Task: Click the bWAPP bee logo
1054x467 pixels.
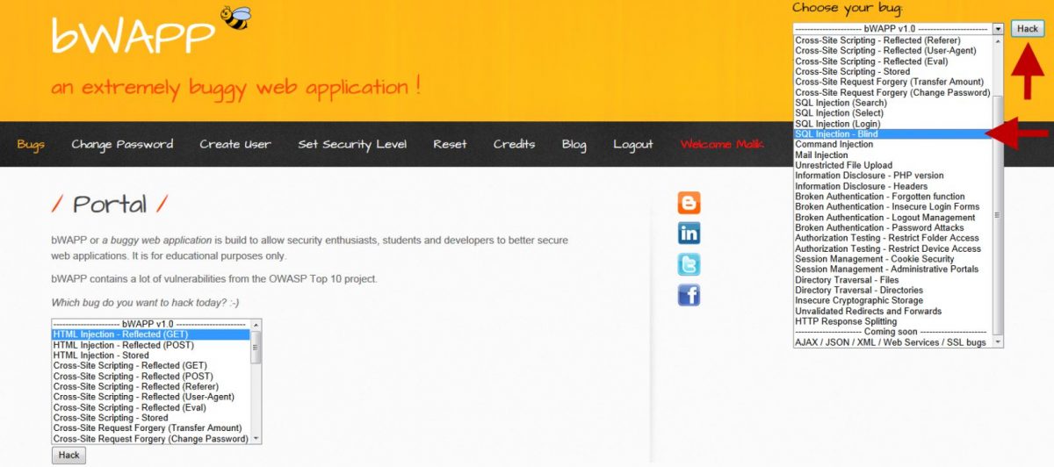Action: click(x=235, y=18)
